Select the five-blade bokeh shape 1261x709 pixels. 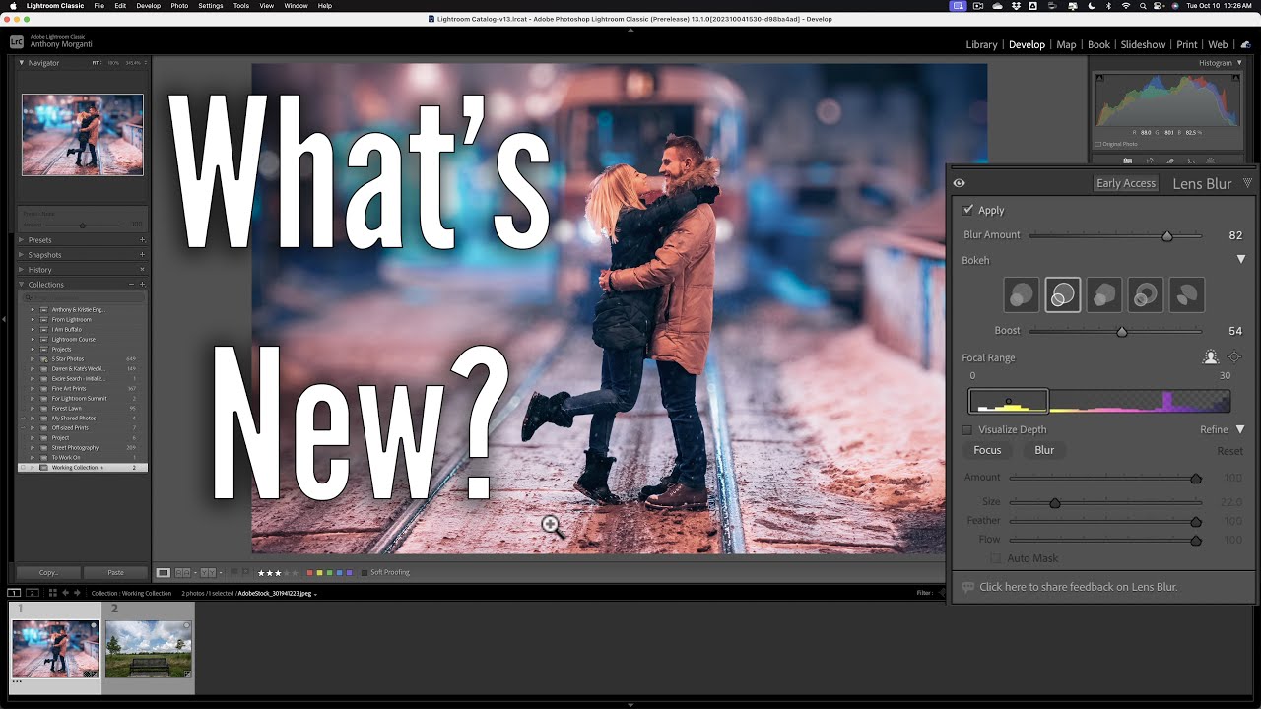click(1103, 294)
